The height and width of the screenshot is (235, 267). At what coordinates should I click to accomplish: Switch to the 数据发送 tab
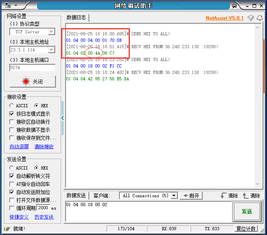[76, 196]
